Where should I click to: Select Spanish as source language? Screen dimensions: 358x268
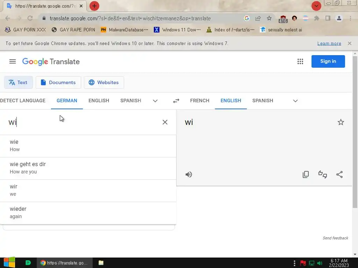pyautogui.click(x=131, y=101)
